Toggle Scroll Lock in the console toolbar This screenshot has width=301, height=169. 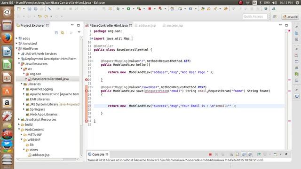tap(238, 154)
